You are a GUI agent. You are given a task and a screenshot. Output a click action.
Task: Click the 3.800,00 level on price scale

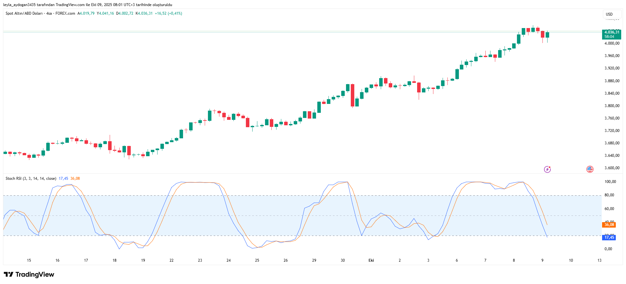(x=612, y=106)
